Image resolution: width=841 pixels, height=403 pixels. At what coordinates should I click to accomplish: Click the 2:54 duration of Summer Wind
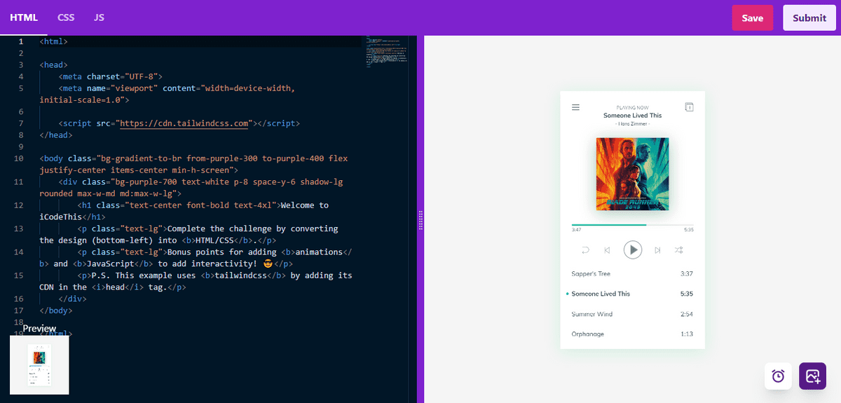pyautogui.click(x=686, y=314)
